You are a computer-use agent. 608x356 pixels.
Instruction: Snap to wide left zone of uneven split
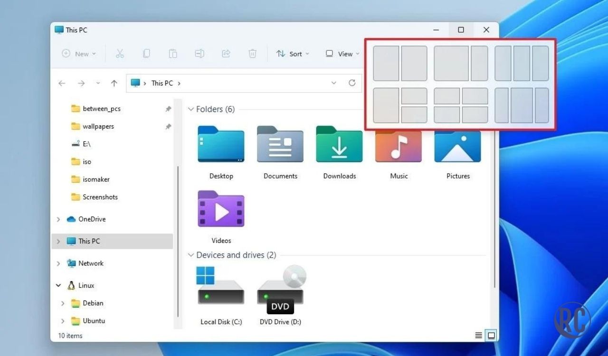[x=451, y=63]
